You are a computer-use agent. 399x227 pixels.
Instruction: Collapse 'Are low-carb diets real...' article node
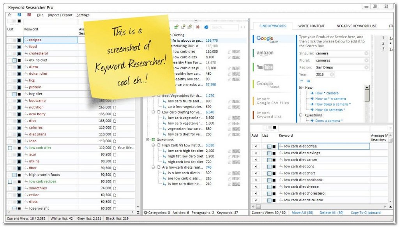[x=153, y=167]
